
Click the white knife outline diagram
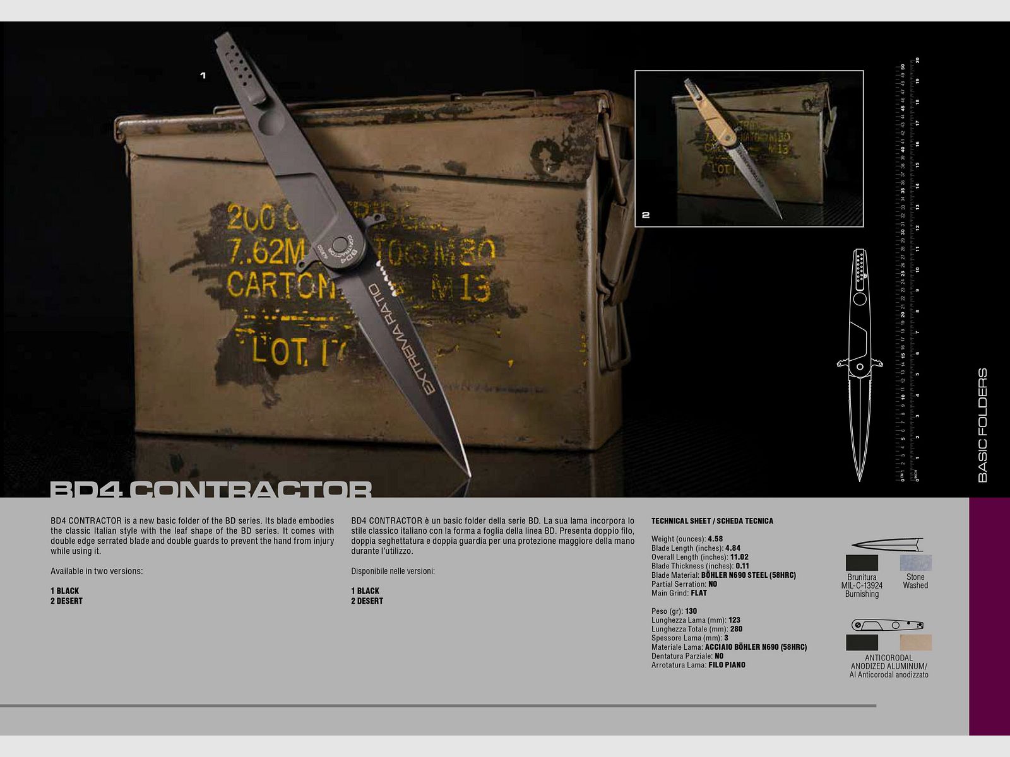point(859,365)
